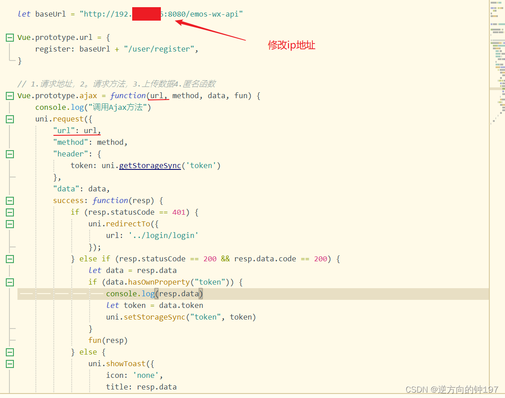Click the let data = resp.data line
This screenshot has height=398, width=505.
[132, 271]
